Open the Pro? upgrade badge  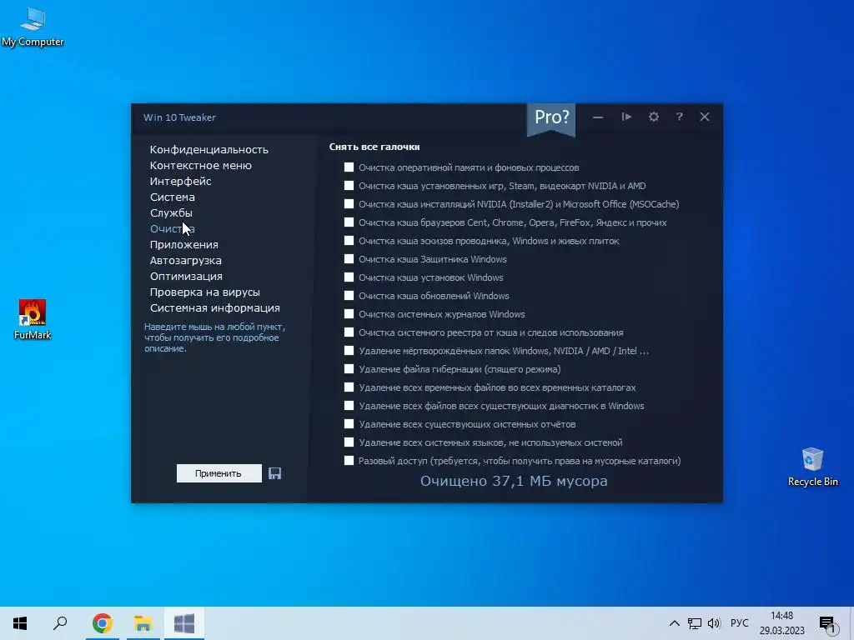551,118
